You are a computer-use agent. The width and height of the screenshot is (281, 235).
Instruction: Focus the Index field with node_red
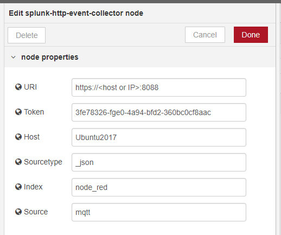159,187
